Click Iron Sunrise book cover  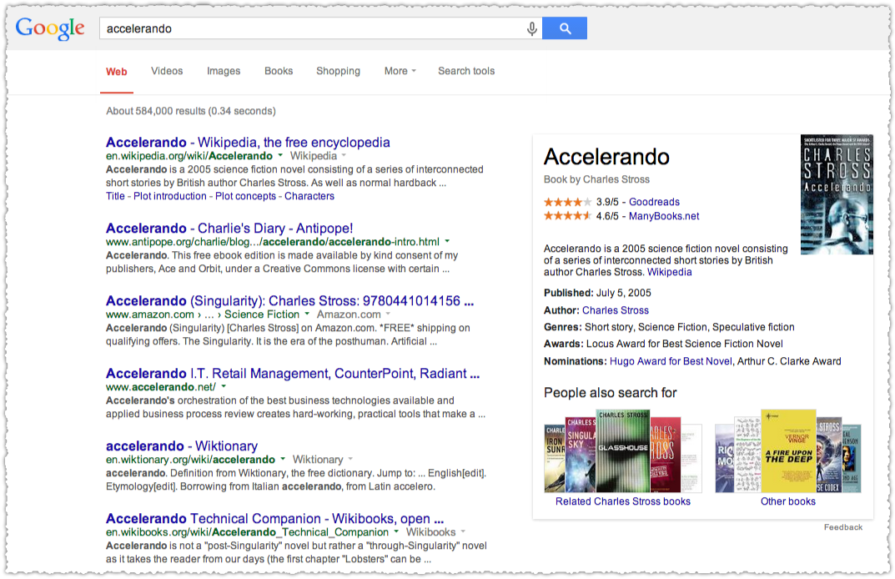pyautogui.click(x=554, y=458)
